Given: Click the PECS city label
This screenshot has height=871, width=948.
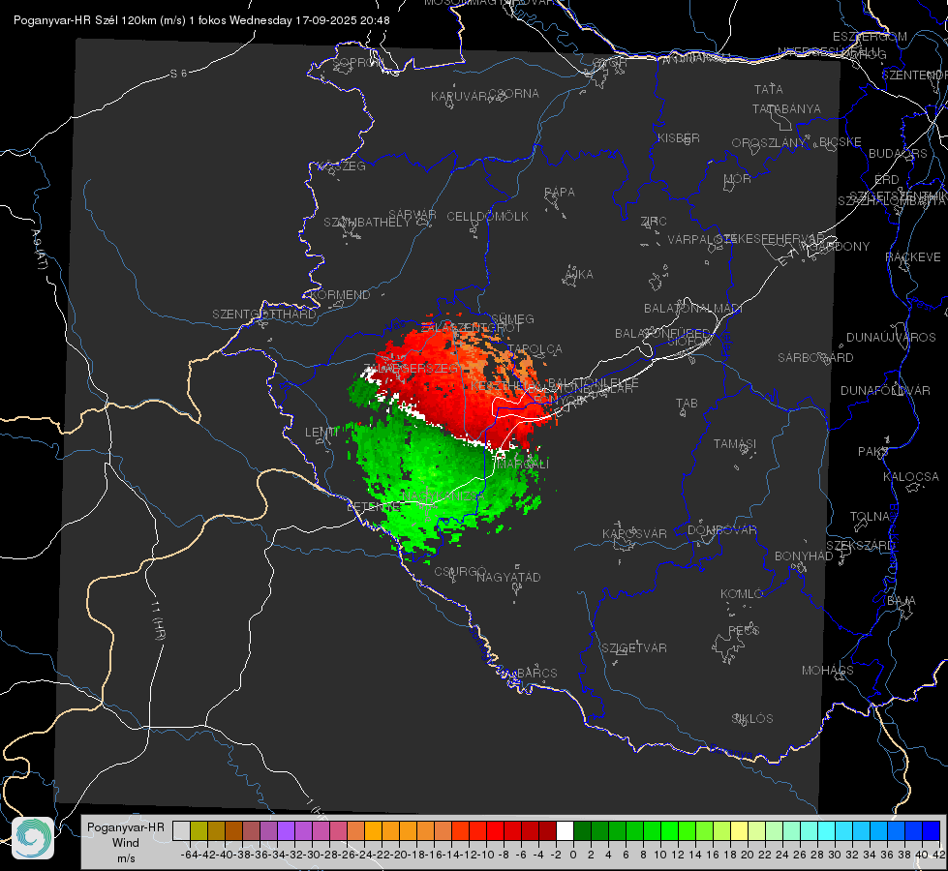Looking at the screenshot, I should (743, 630).
